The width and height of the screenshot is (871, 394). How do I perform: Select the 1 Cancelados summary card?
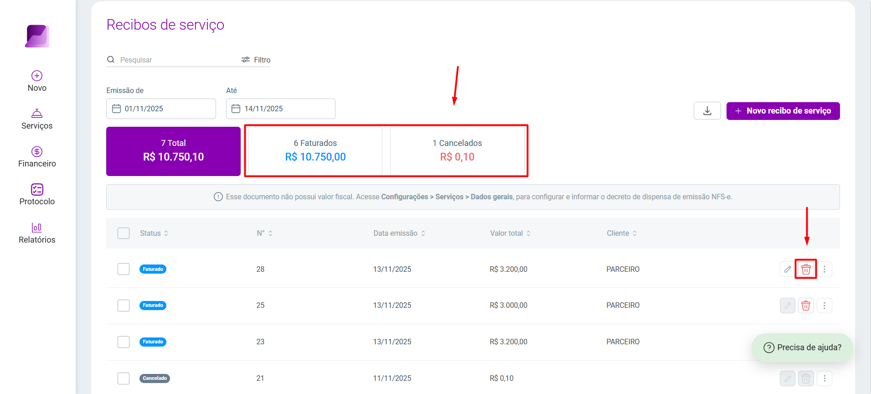coord(457,151)
